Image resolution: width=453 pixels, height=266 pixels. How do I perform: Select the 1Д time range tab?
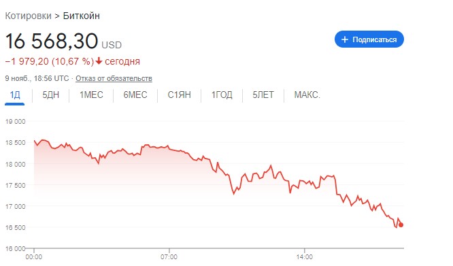tap(15, 95)
